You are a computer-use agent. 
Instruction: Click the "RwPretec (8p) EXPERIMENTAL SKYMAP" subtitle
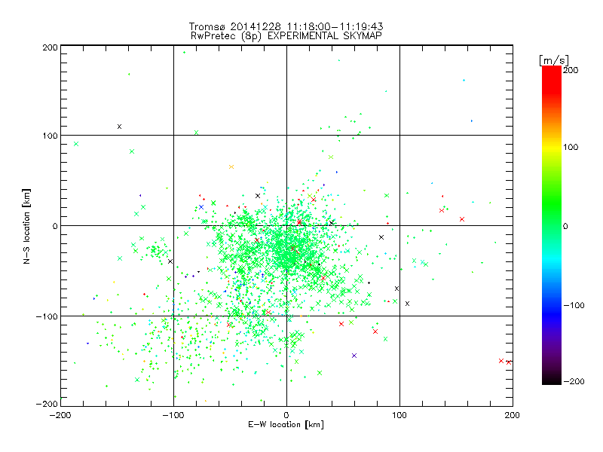click(x=286, y=36)
